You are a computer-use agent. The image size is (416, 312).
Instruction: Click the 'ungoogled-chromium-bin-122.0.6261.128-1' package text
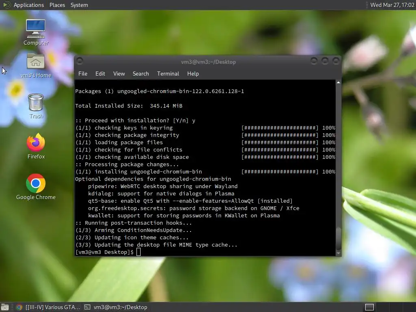pos(180,91)
